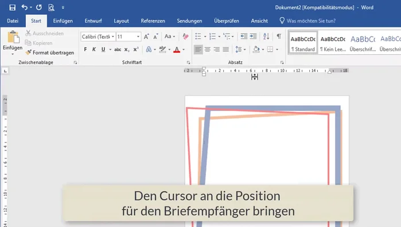Click Kopieren in the clipboard group
This screenshot has height=227, width=401.
(38, 43)
